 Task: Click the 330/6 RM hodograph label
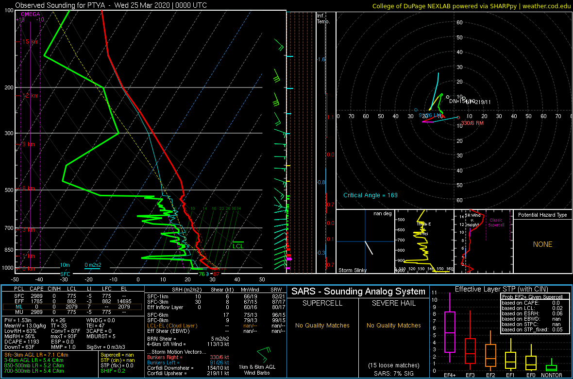[x=472, y=123]
